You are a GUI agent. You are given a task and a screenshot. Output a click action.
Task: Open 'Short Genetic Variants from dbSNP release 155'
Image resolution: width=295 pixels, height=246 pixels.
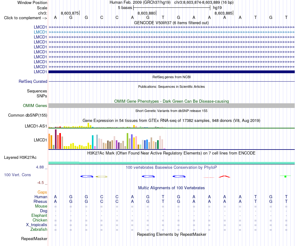[171, 111]
